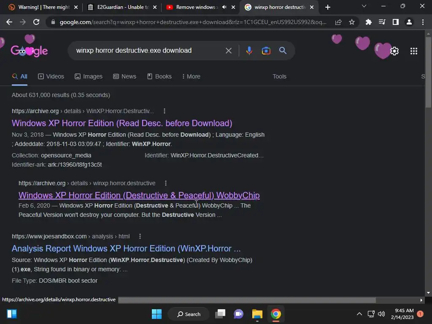Open the volume control in system tray
Screen dimensions: 432x324
click(381, 314)
